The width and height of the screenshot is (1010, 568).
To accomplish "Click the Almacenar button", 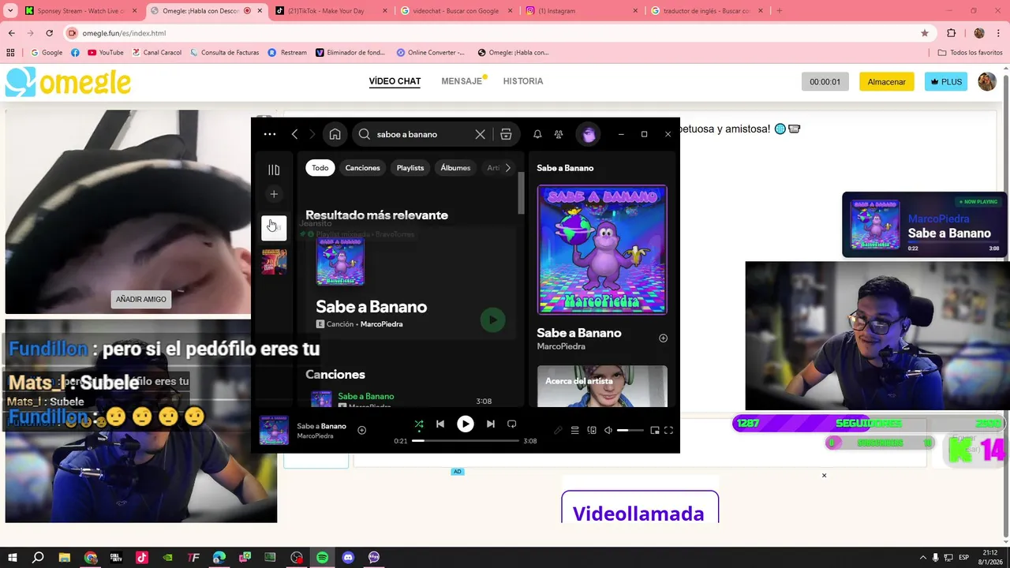I will (x=887, y=81).
